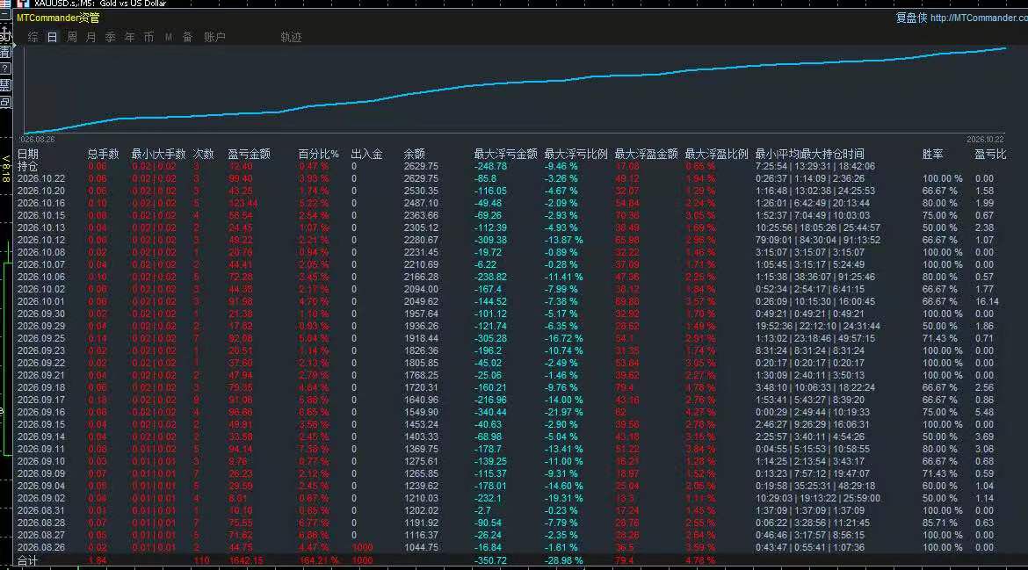Click the -28.98 % total loss ratio
Screen dimensions: 1028x570
(x=563, y=561)
